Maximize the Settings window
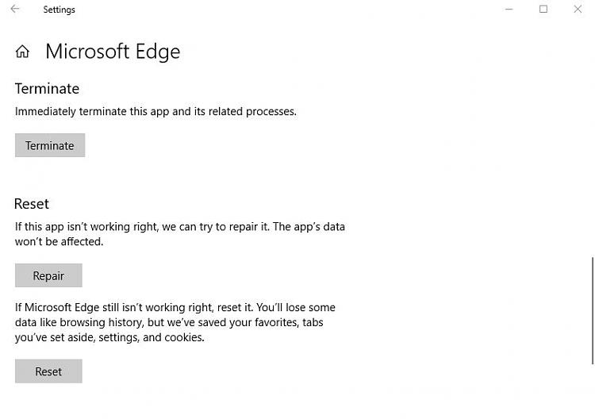The width and height of the screenshot is (595, 419). [x=543, y=10]
